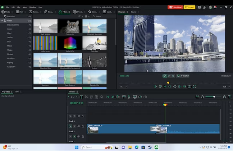Screen dimensions: 233x151
Task: Toggle the V video button on Track 2
Action: pyautogui.click(x=70, y=126)
